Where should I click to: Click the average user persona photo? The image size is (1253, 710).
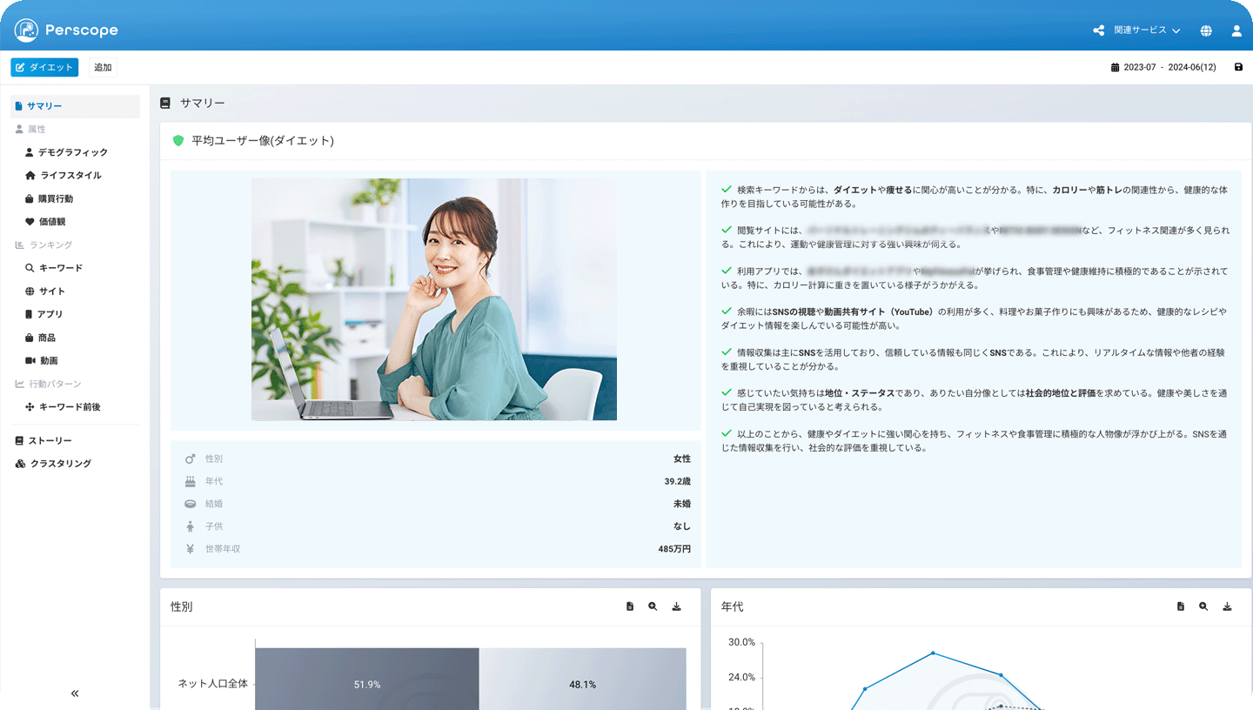434,299
